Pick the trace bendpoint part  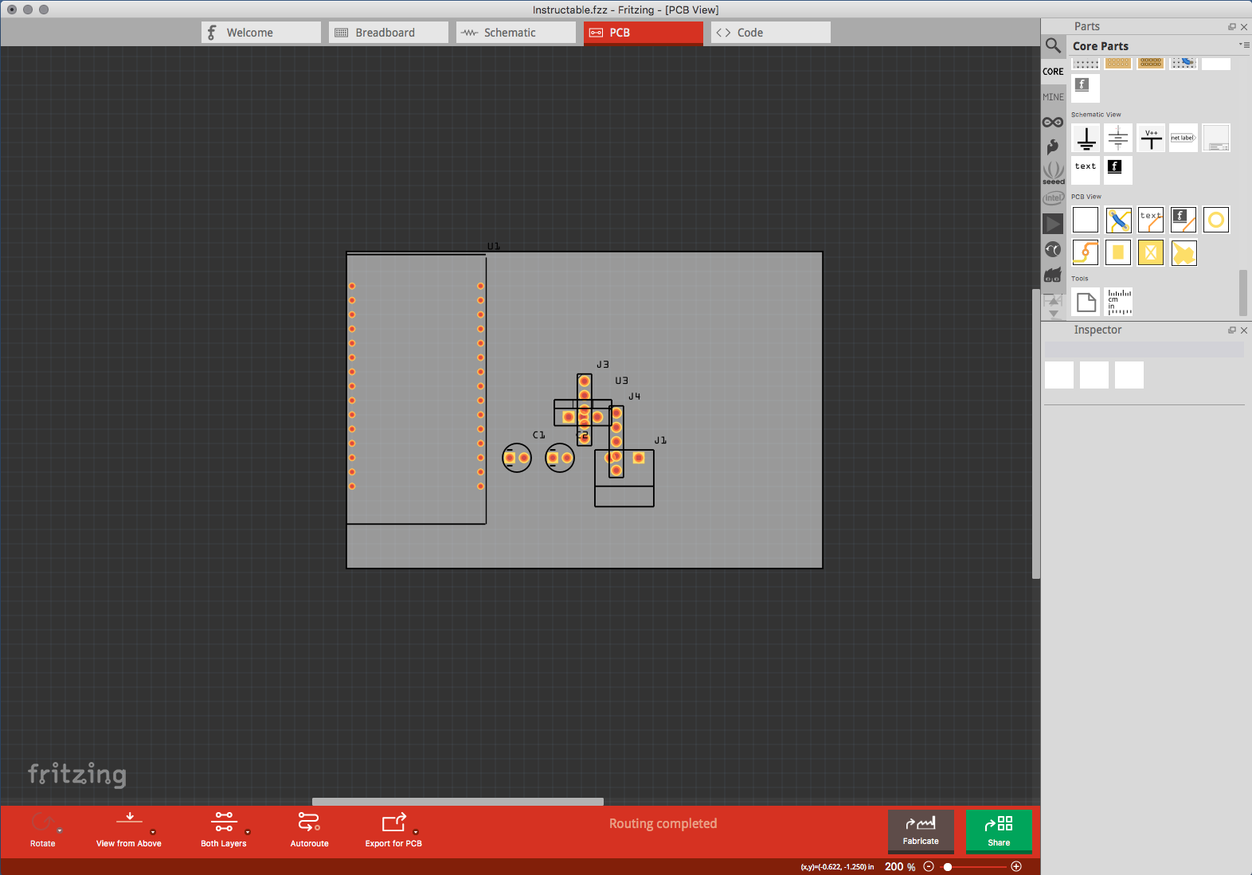tap(1086, 252)
